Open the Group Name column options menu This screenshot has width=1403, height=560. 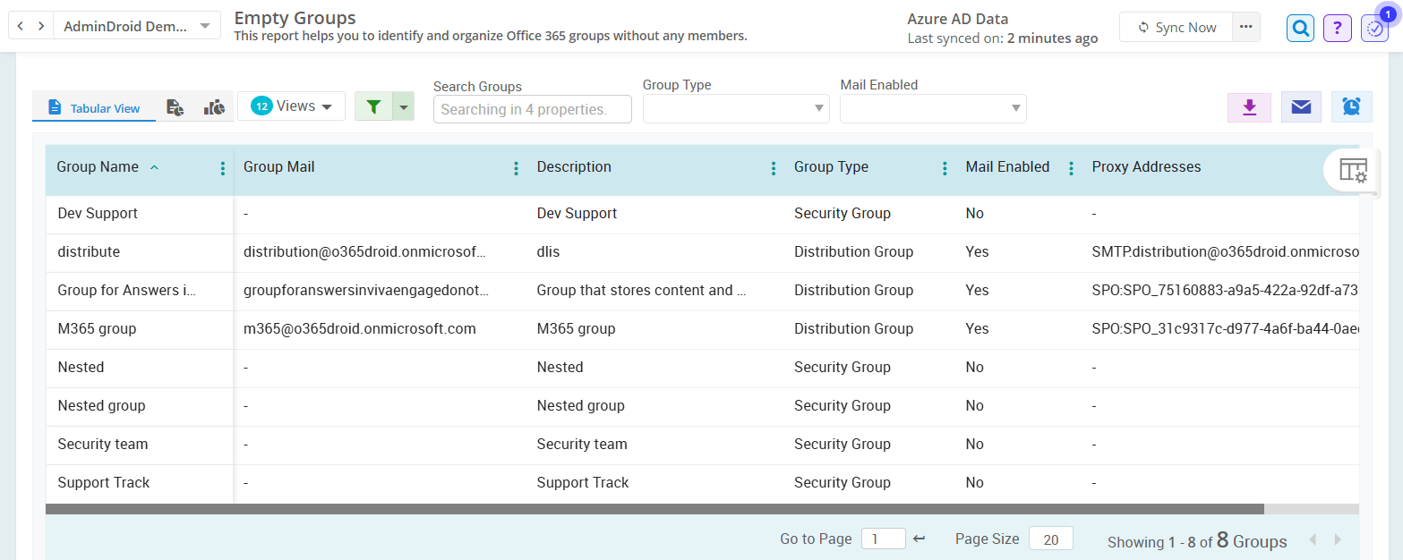[223, 168]
